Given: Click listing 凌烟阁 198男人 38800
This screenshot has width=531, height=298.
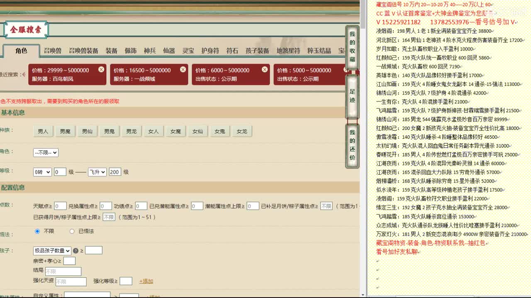Looking at the screenshot, I should (434, 31).
